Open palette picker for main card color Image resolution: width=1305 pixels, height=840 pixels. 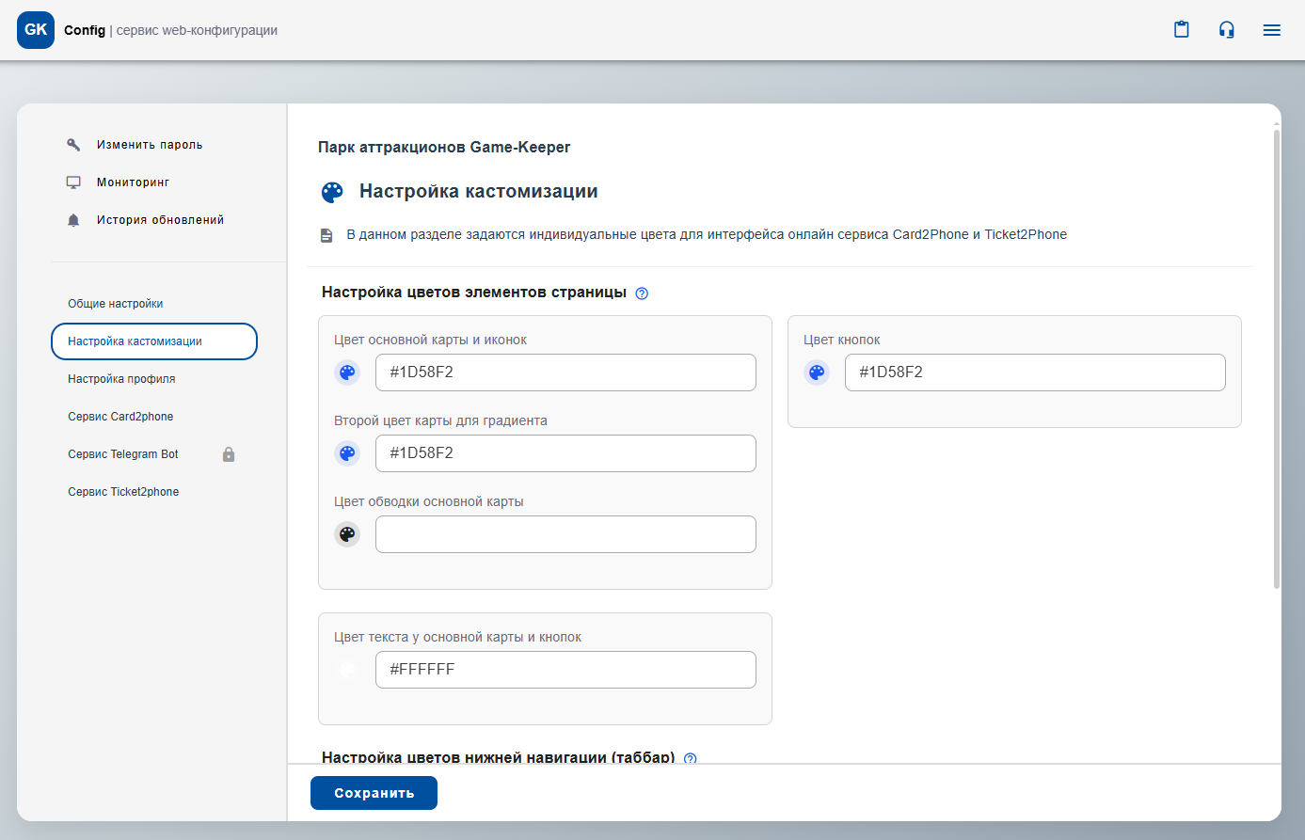(347, 372)
